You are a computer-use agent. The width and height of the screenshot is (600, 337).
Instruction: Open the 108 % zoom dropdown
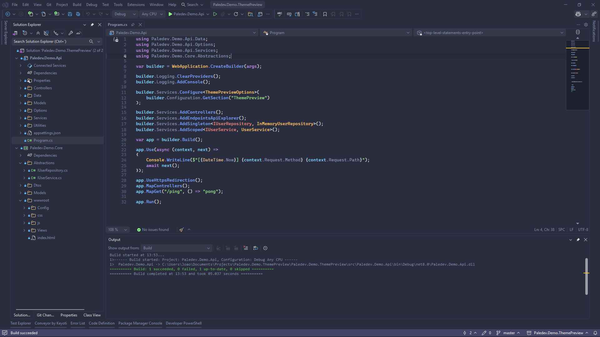point(117,230)
